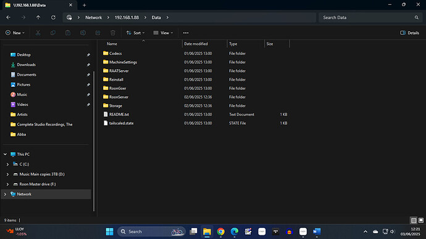Image resolution: width=426 pixels, height=239 pixels.
Task: Select the 192.168.1.88 breadcrumb
Action: point(127,17)
